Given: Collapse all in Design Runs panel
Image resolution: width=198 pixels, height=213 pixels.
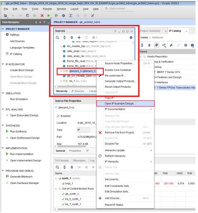Looking at the screenshot, I should click(x=64, y=167).
